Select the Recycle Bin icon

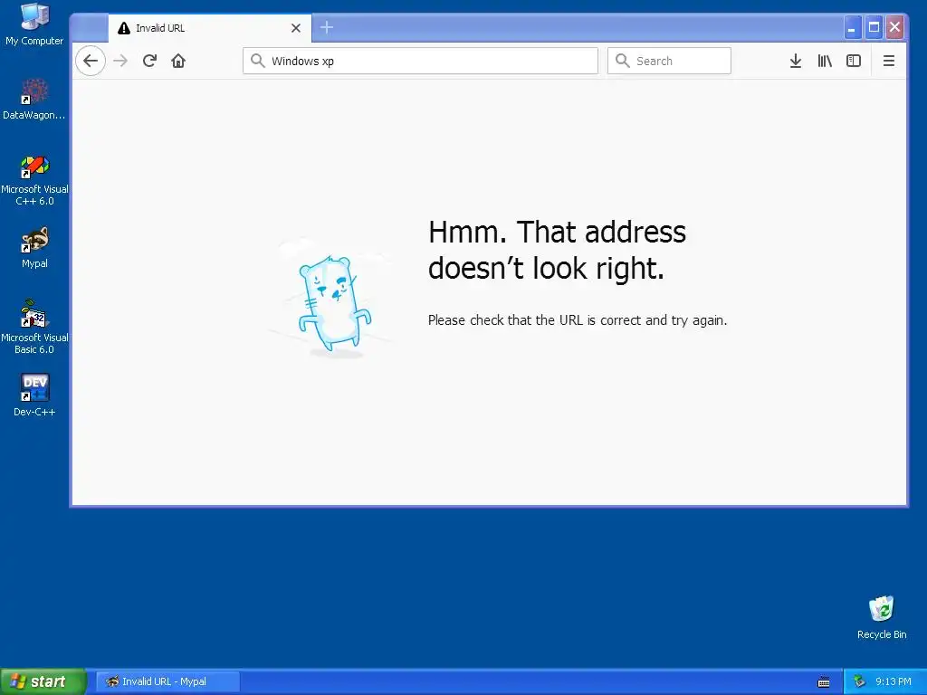point(882,617)
